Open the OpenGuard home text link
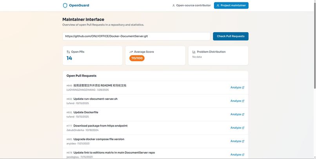Viewport: 316px width, 159px height. pos(79,5)
